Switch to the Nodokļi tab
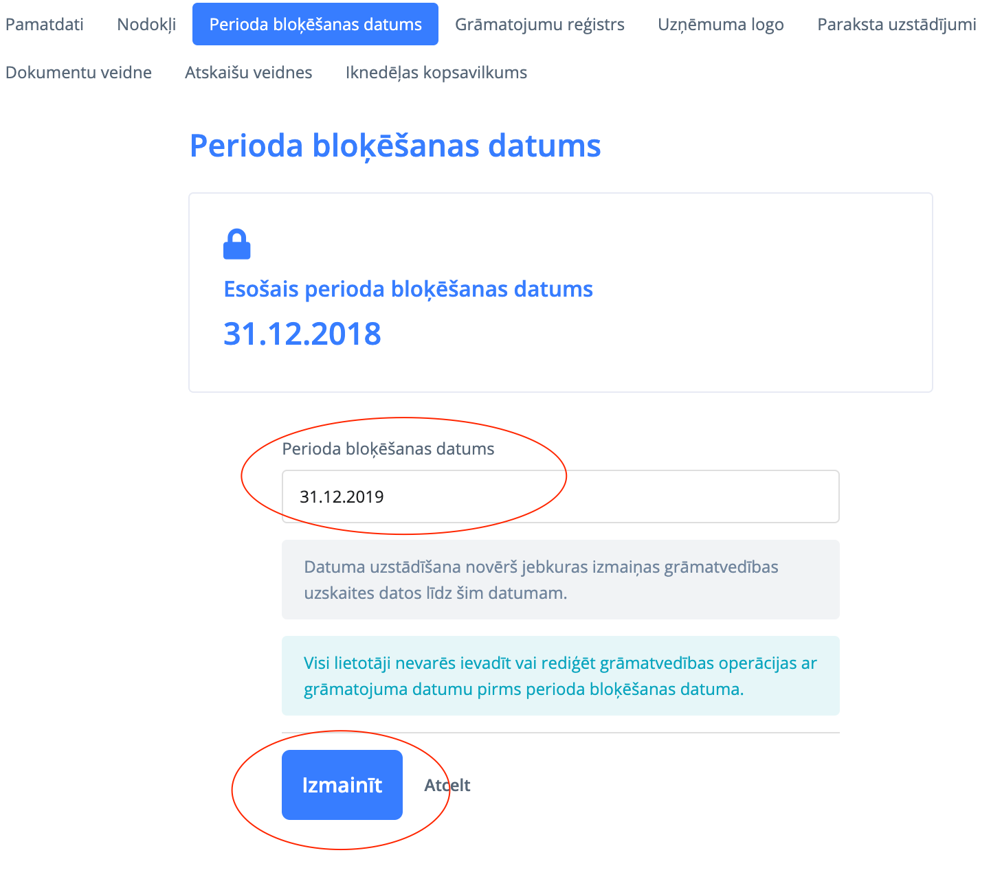Image resolution: width=991 pixels, height=879 pixels. pos(146,25)
